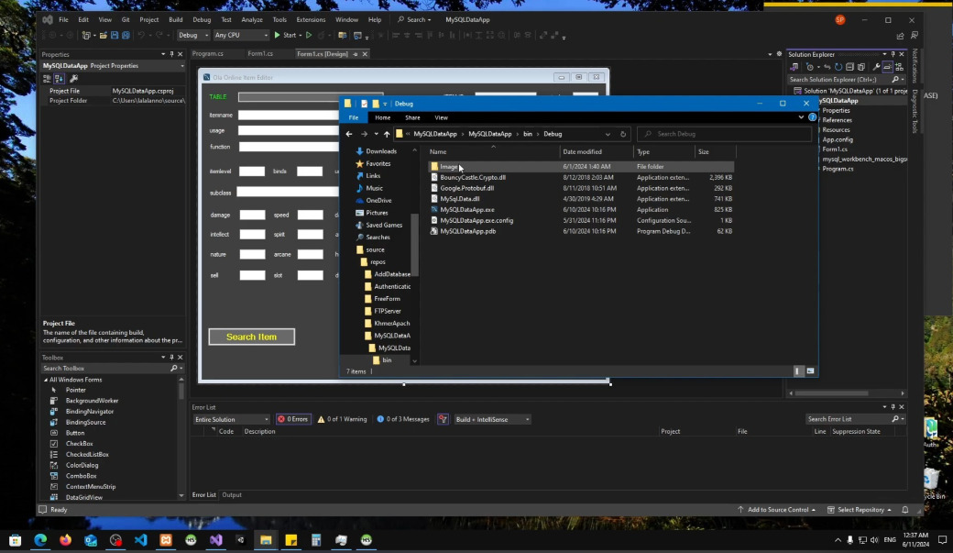Toggle the 0 of 1 Warning filter
Viewport: 953px width, 553px height.
(x=342, y=419)
